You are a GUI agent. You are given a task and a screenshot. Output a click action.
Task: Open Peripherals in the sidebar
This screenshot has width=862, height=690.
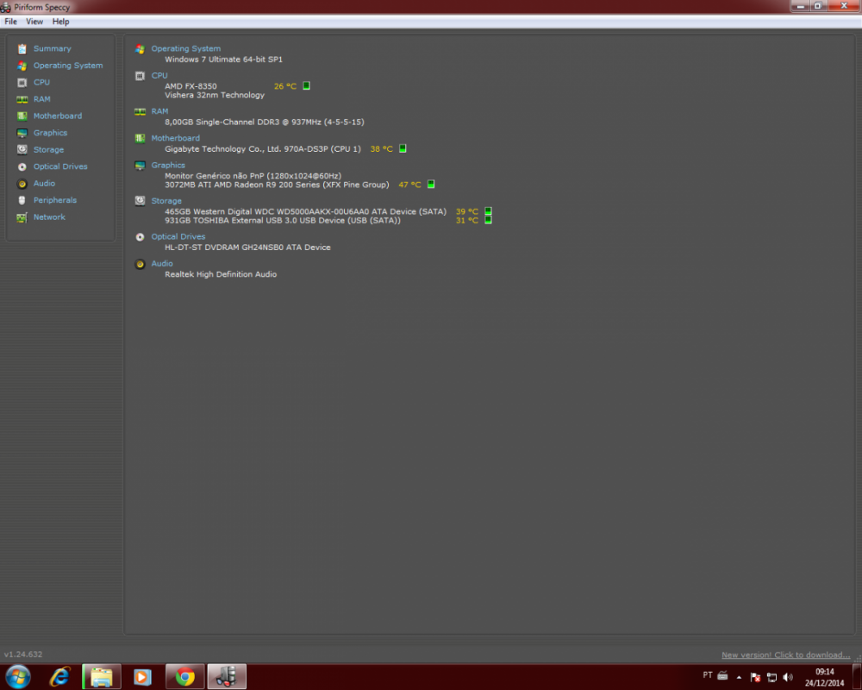54,200
